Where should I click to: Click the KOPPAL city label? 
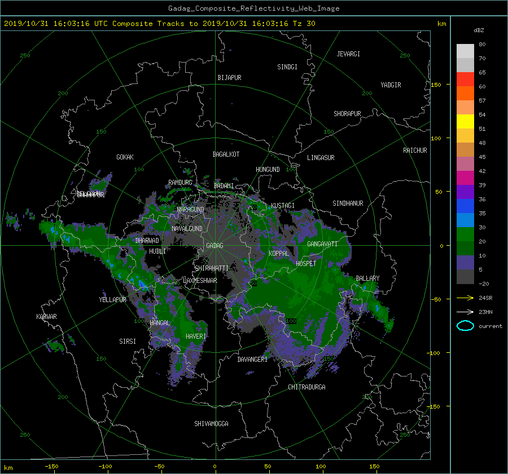click(x=279, y=253)
